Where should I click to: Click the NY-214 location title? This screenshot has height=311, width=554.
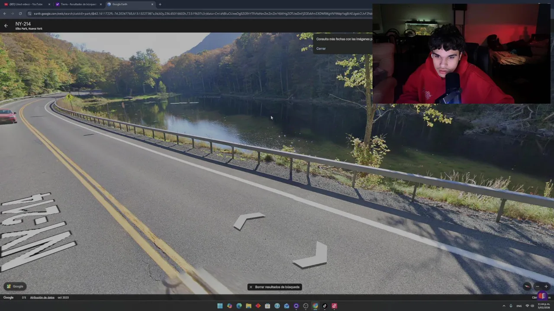pyautogui.click(x=23, y=24)
